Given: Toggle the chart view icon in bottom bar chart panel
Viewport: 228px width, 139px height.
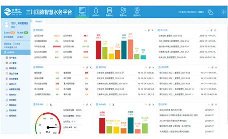Looking at the screenshot, I should click(113, 104).
